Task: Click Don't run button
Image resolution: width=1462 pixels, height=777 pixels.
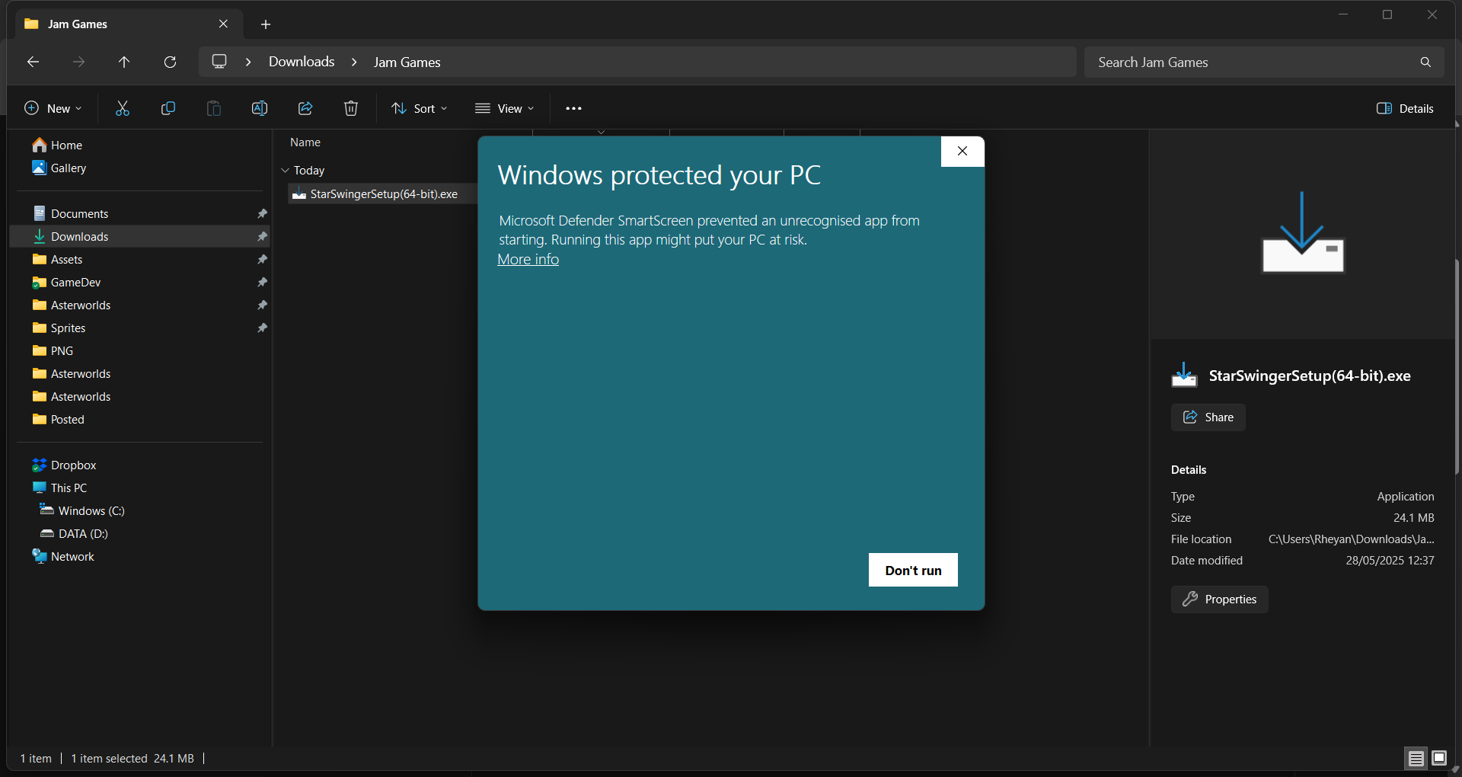Action: [913, 570]
